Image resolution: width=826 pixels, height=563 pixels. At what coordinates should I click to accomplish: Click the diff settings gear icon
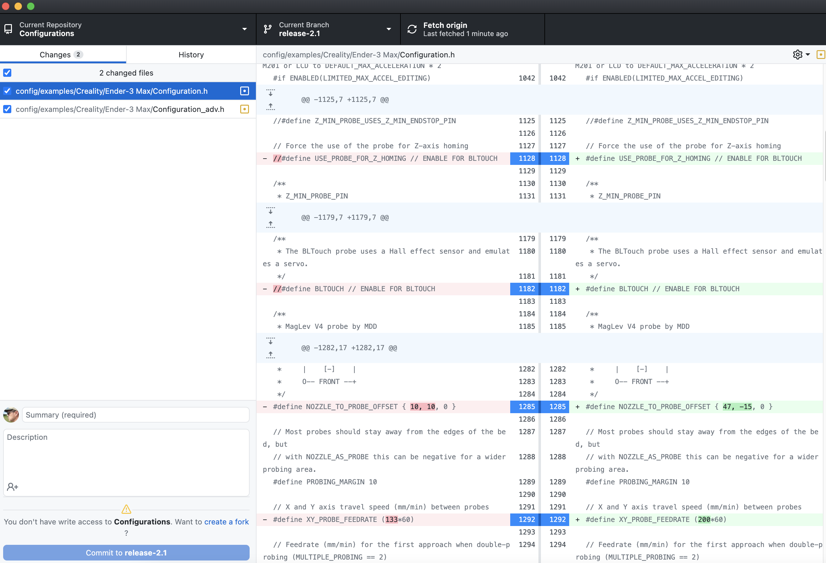797,55
